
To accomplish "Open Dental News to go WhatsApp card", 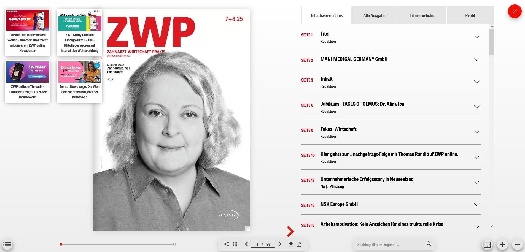I will [80, 82].
